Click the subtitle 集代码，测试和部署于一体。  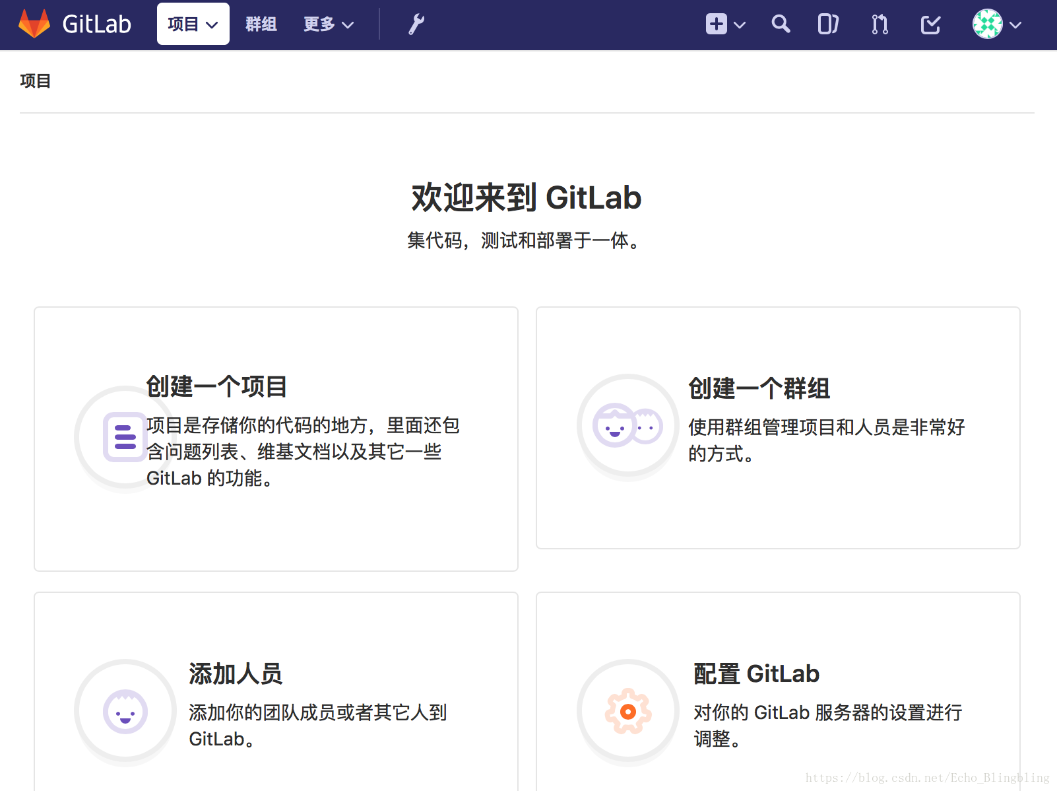click(523, 240)
